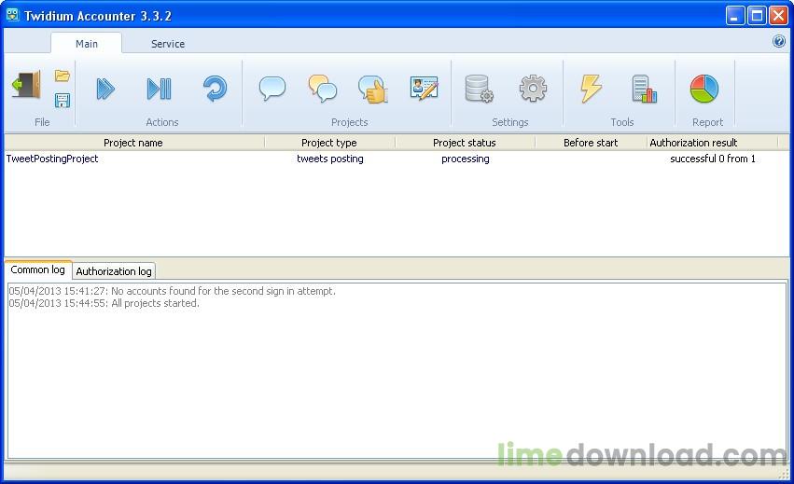Sort by Project status column header
Viewport: 794px width, 484px height.
tap(465, 143)
